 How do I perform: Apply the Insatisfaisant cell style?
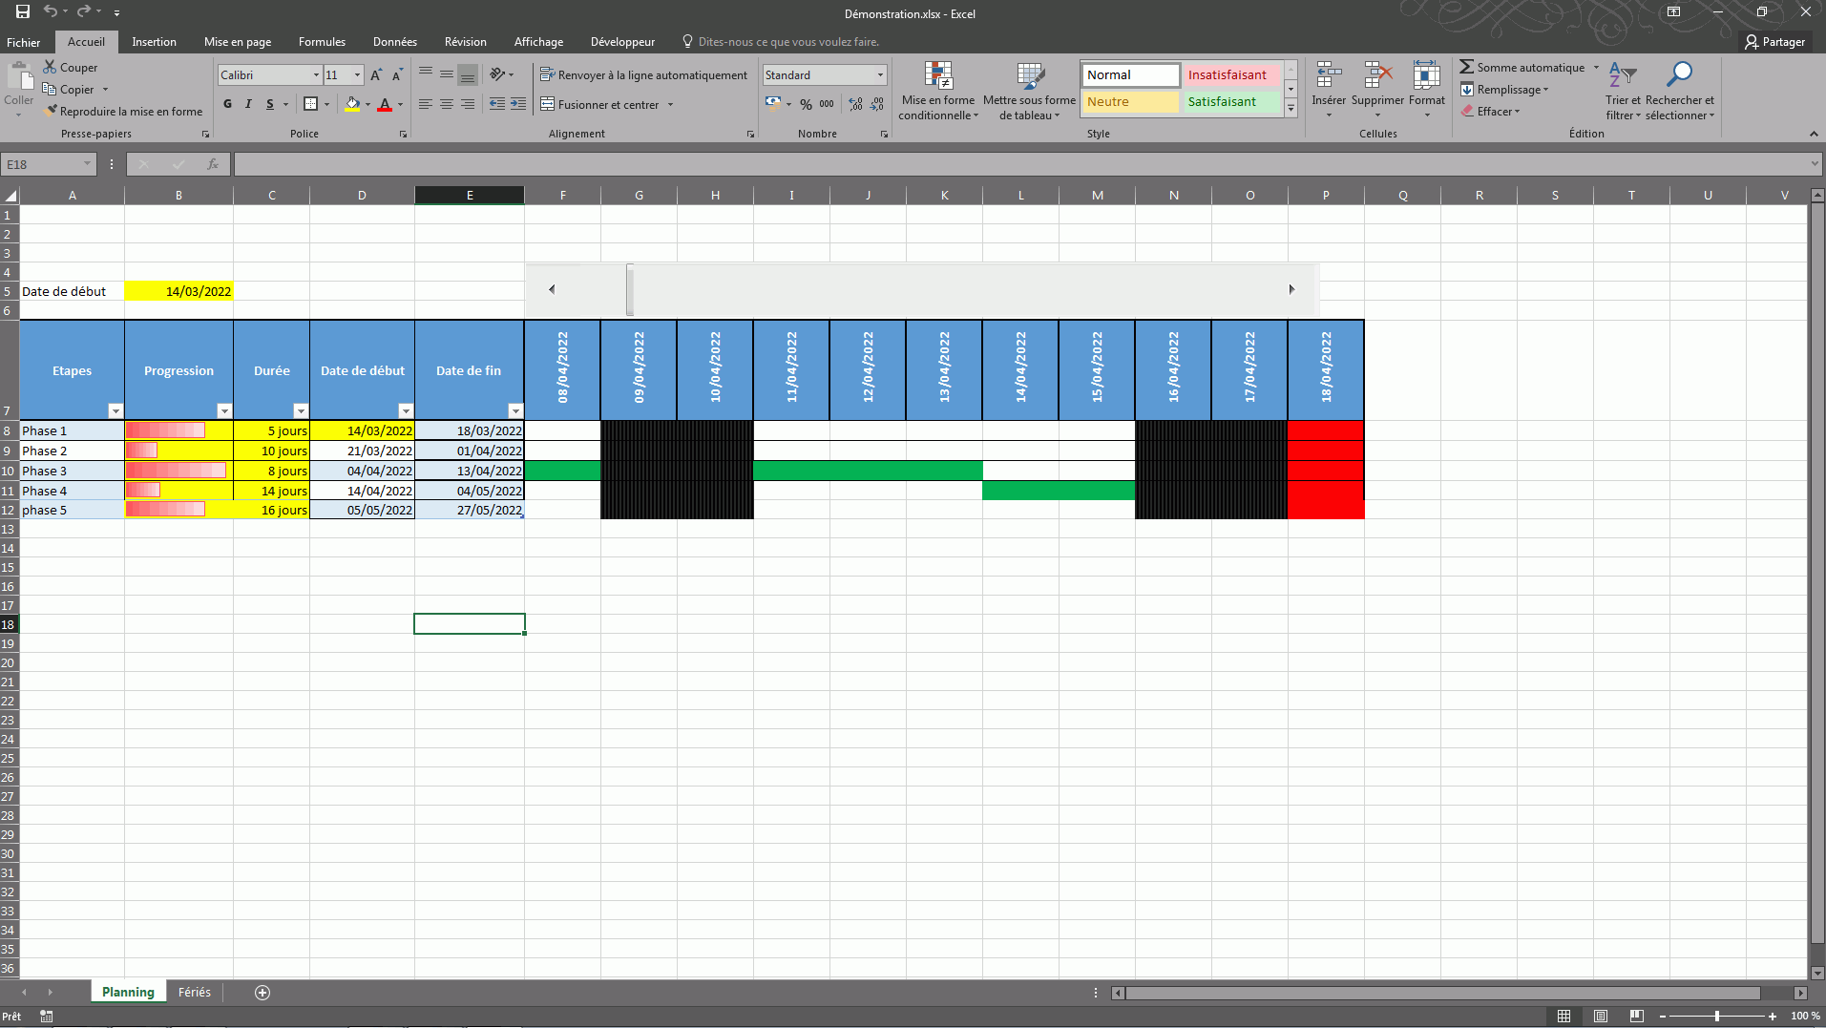1230,75
